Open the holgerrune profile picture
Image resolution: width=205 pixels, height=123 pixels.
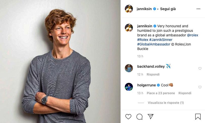(129, 87)
